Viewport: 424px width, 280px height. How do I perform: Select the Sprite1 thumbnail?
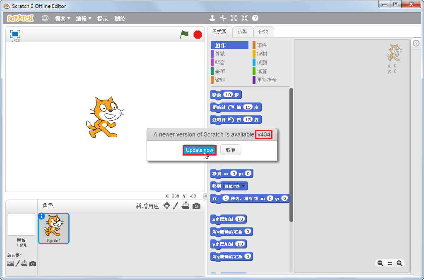53,229
